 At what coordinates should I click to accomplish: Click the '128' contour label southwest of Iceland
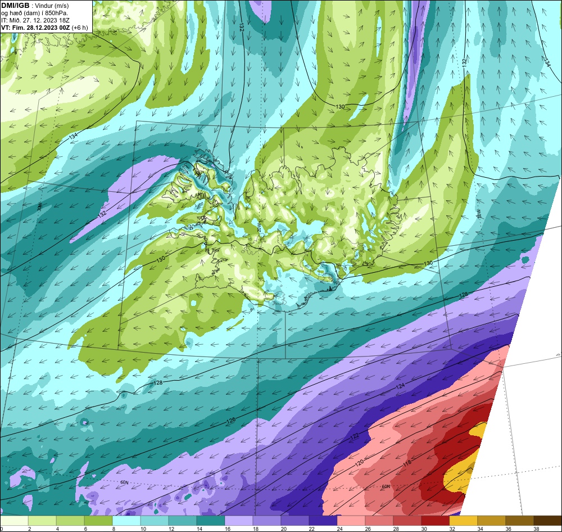point(158,383)
